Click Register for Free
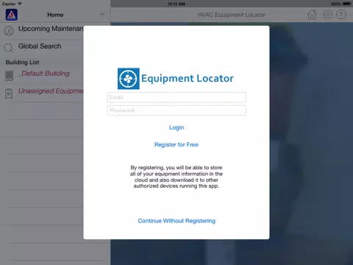The height and width of the screenshot is (265, 353). [176, 144]
